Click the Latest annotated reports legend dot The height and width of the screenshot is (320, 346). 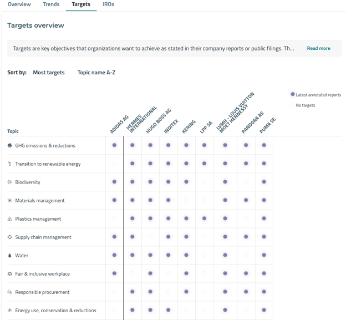tap(293, 94)
